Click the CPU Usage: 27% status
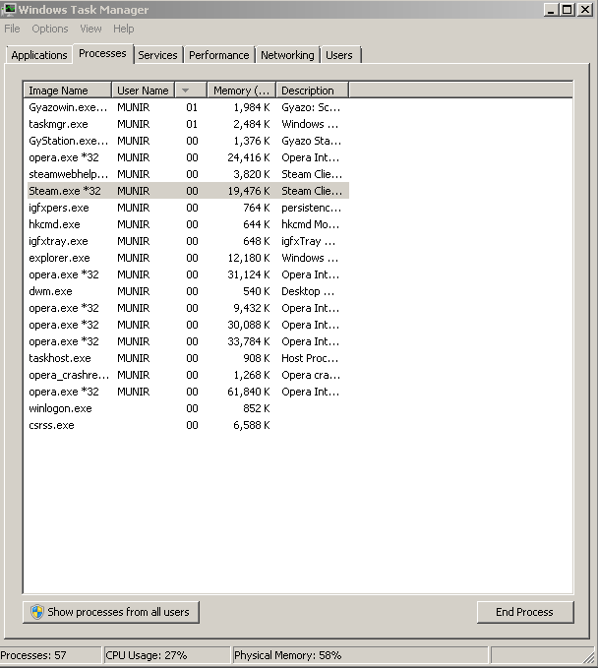The width and height of the screenshot is (598, 668). coord(166,655)
